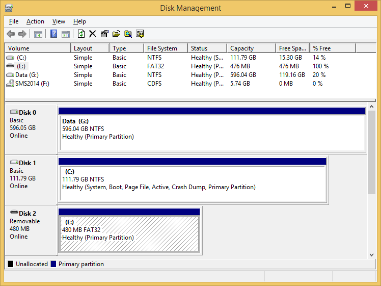Image resolution: width=381 pixels, height=286 pixels.
Task: Click the 111.79 GB capacity cell
Action: (x=243, y=58)
